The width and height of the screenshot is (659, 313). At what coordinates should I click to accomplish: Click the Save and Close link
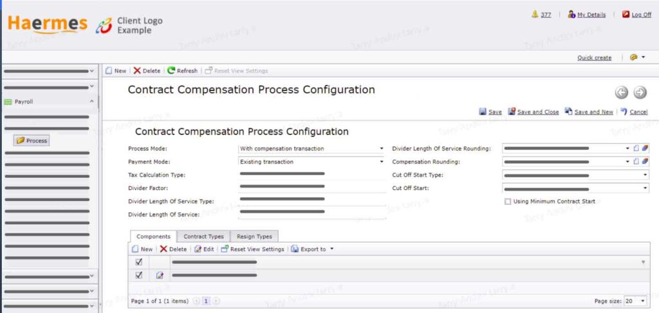pyautogui.click(x=538, y=112)
